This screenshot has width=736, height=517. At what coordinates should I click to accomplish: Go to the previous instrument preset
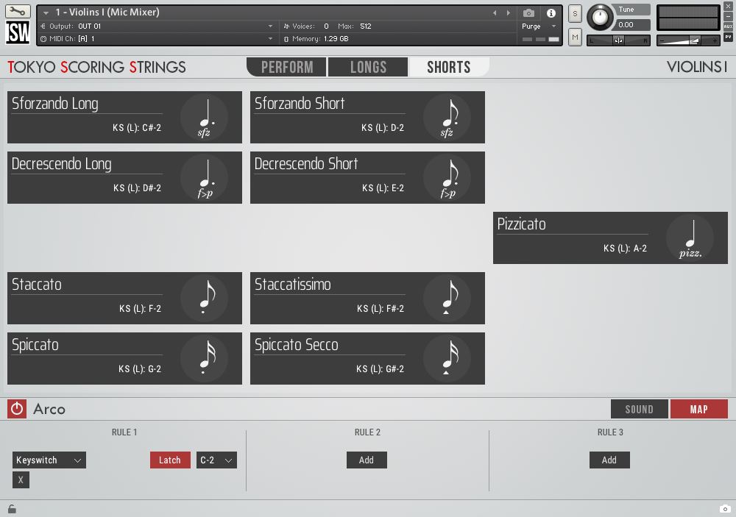(495, 13)
